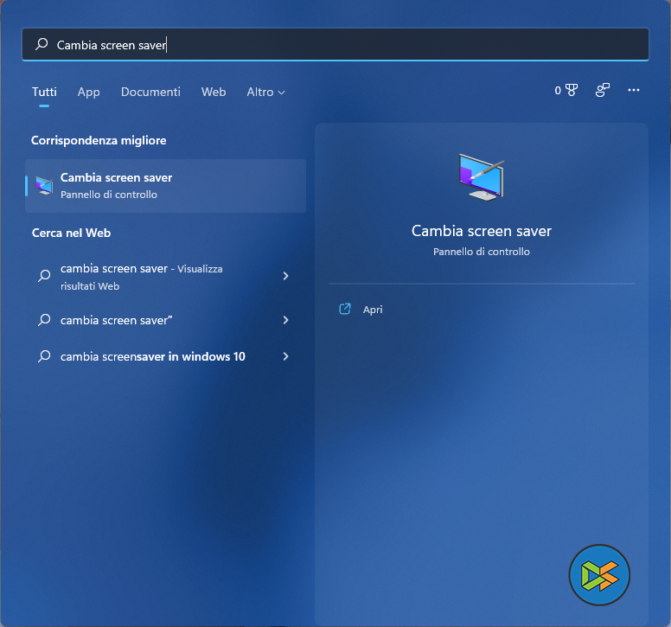This screenshot has width=671, height=627.
Task: Switch to the Documenti tab
Action: (150, 92)
